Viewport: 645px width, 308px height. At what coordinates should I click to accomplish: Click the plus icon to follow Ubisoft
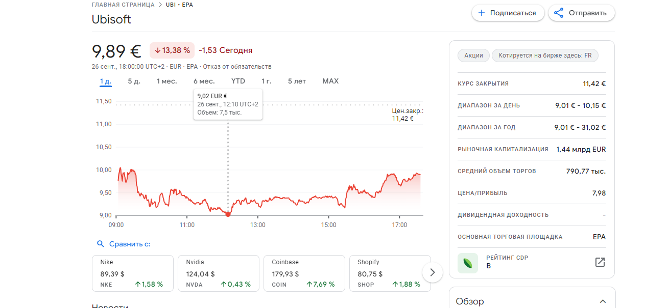pyautogui.click(x=481, y=13)
